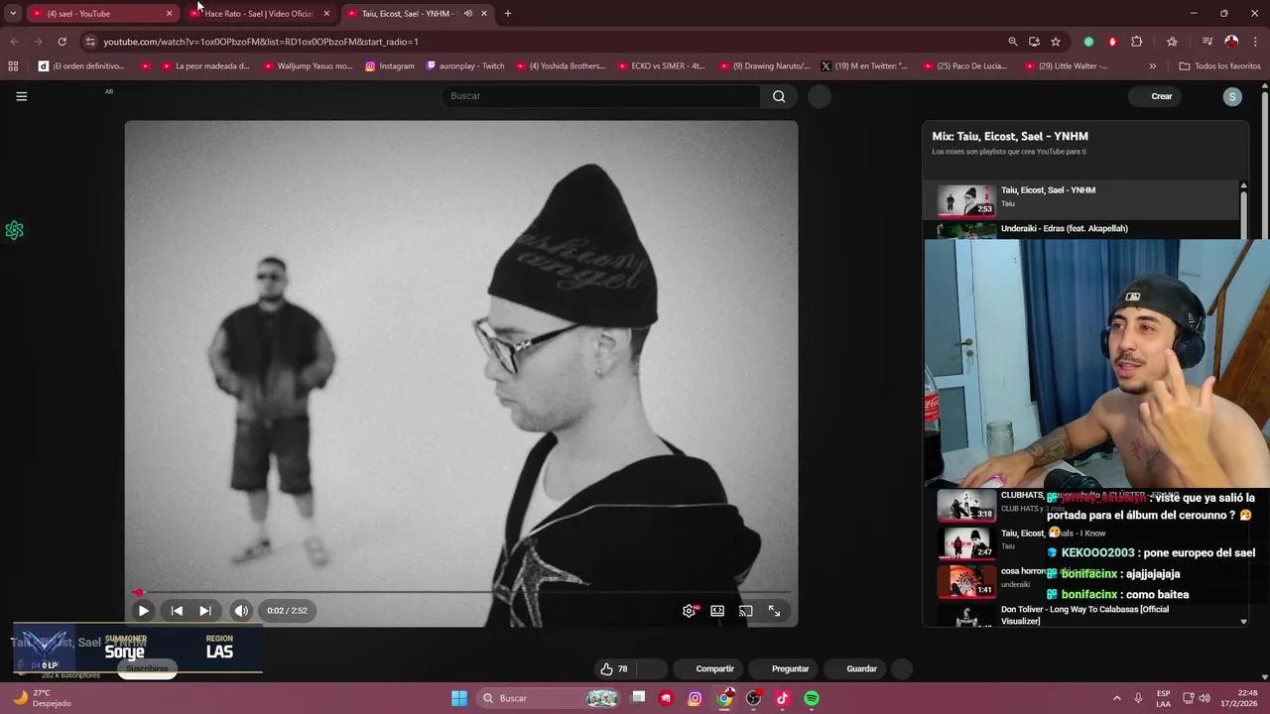The image size is (1270, 714).
Task: Skip back to the previous video
Action: tap(177, 611)
